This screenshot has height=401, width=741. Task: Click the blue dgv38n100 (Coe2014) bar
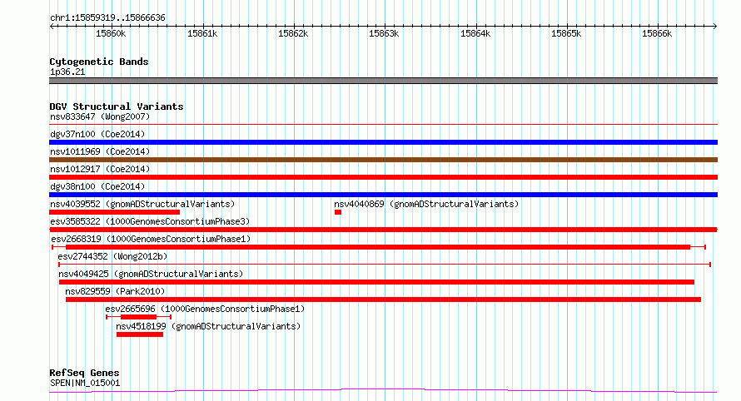[x=383, y=195]
